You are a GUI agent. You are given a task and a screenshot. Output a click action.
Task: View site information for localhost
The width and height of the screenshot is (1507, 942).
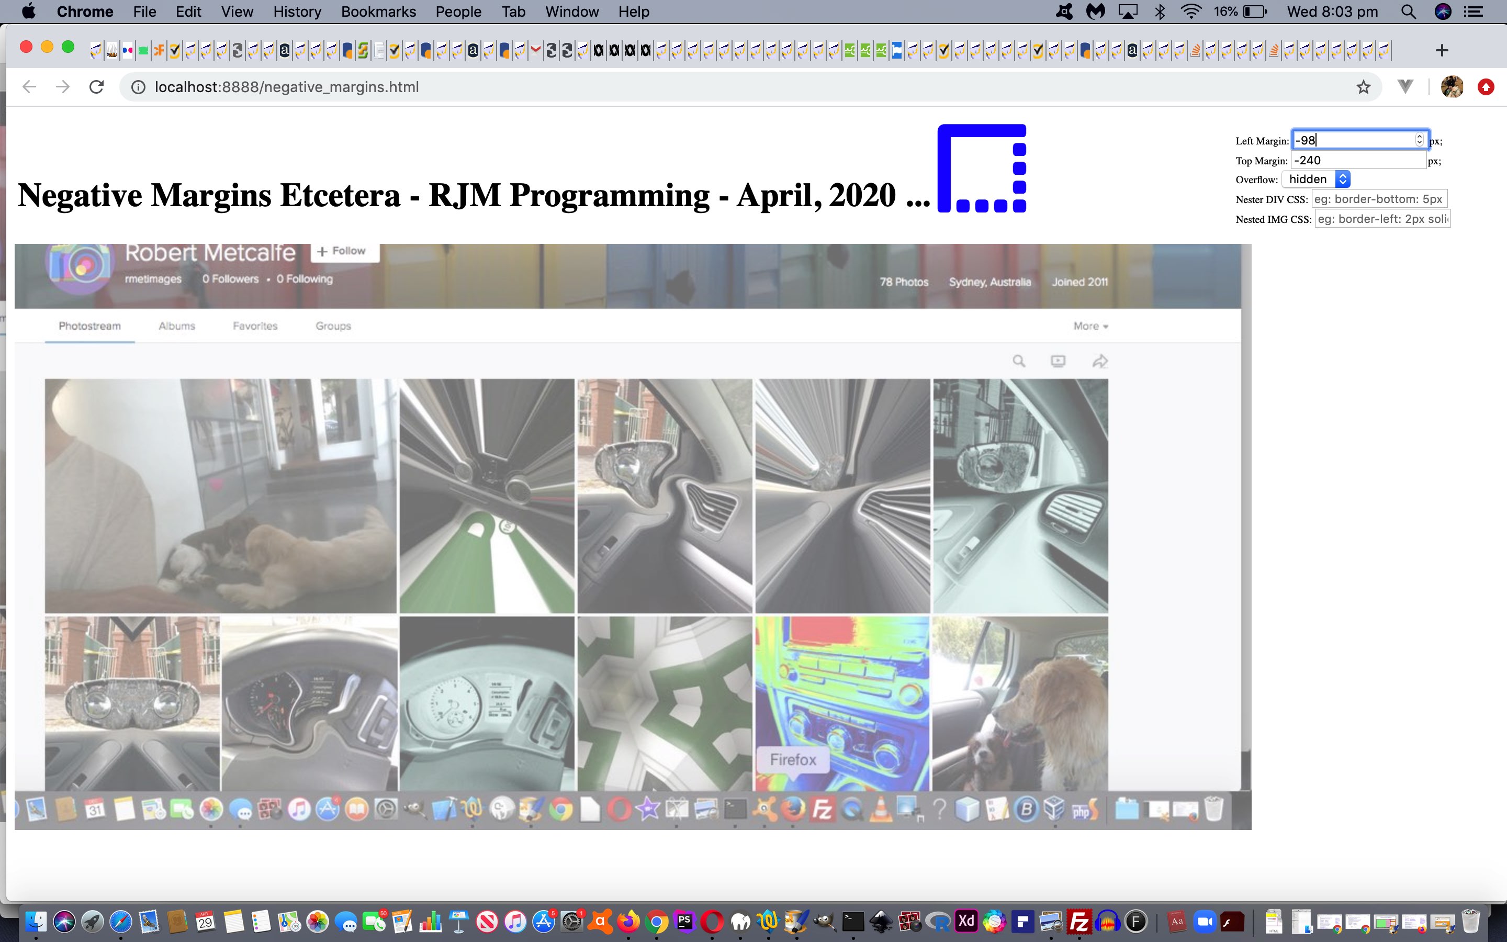click(138, 87)
